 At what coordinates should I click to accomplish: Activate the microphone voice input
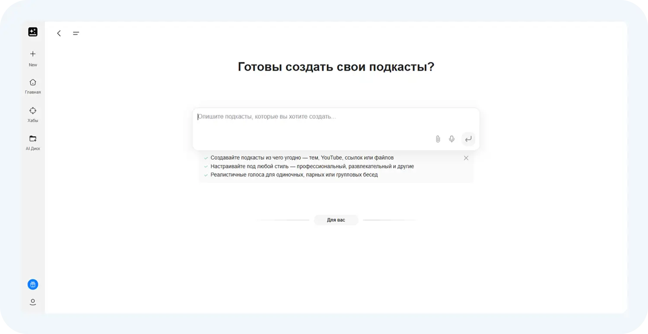pos(451,139)
